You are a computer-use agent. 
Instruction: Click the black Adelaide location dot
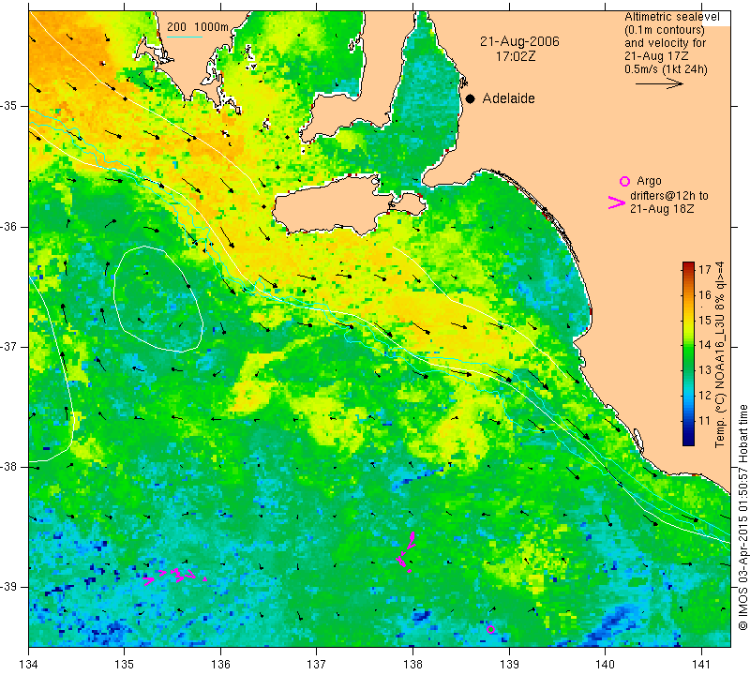[x=471, y=99]
